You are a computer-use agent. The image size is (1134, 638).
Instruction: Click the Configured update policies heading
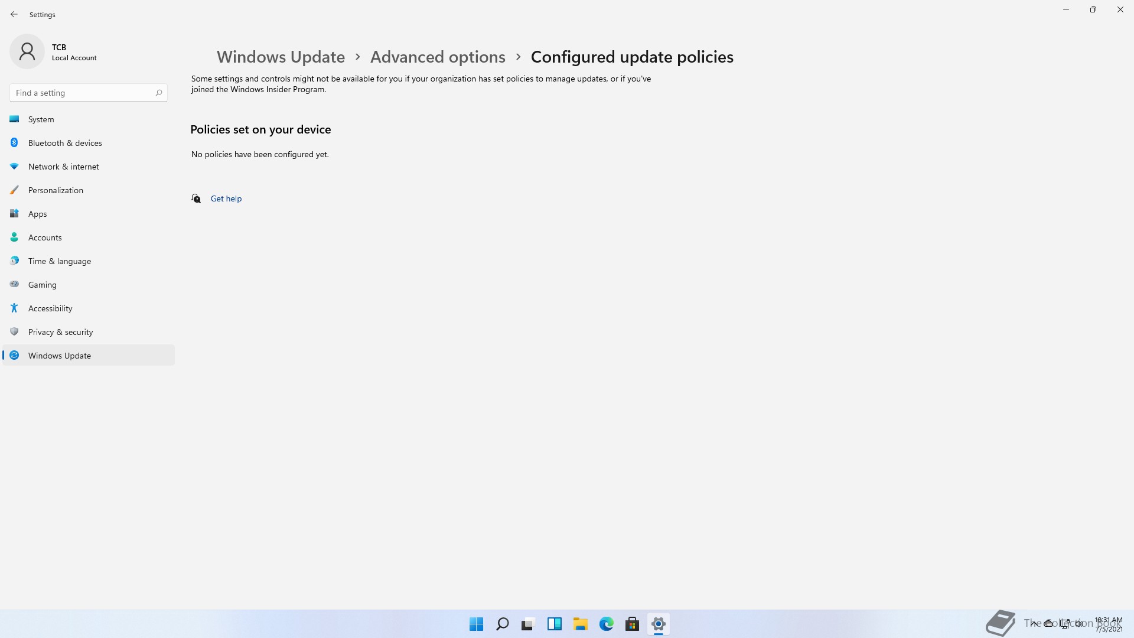coord(632,57)
